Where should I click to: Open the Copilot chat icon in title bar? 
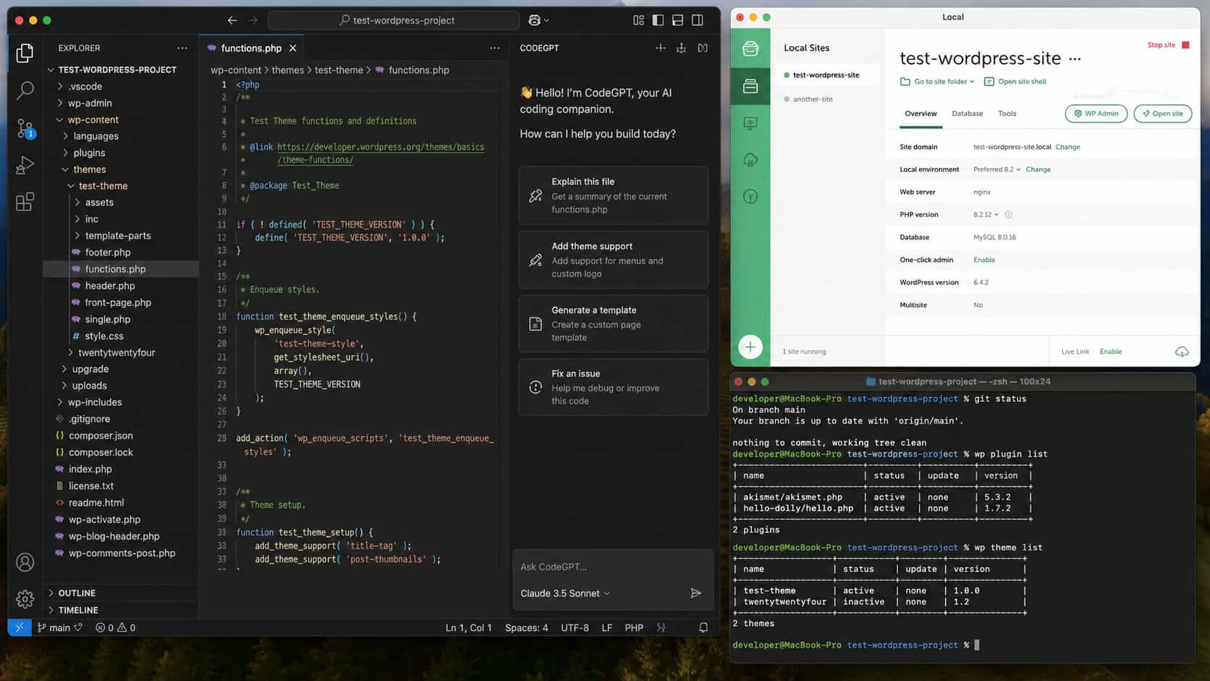538,20
